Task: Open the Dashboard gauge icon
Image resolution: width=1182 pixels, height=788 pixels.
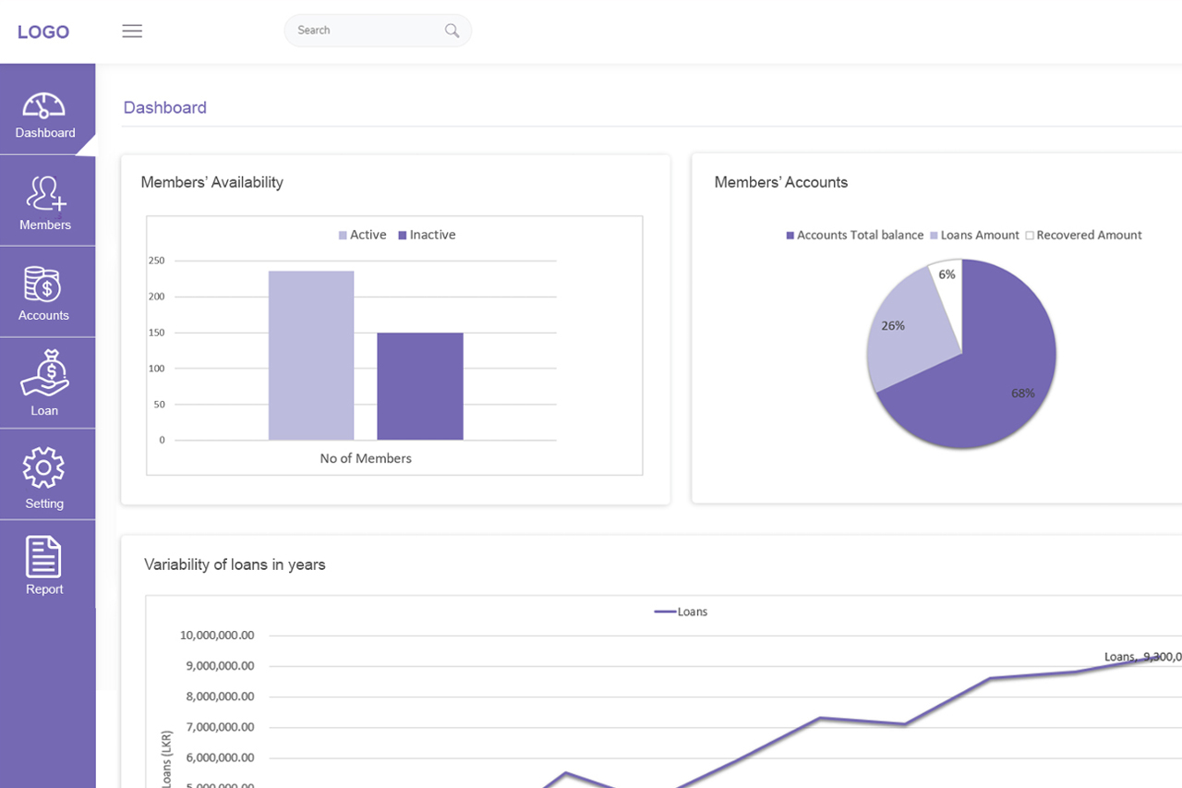Action: 44,105
